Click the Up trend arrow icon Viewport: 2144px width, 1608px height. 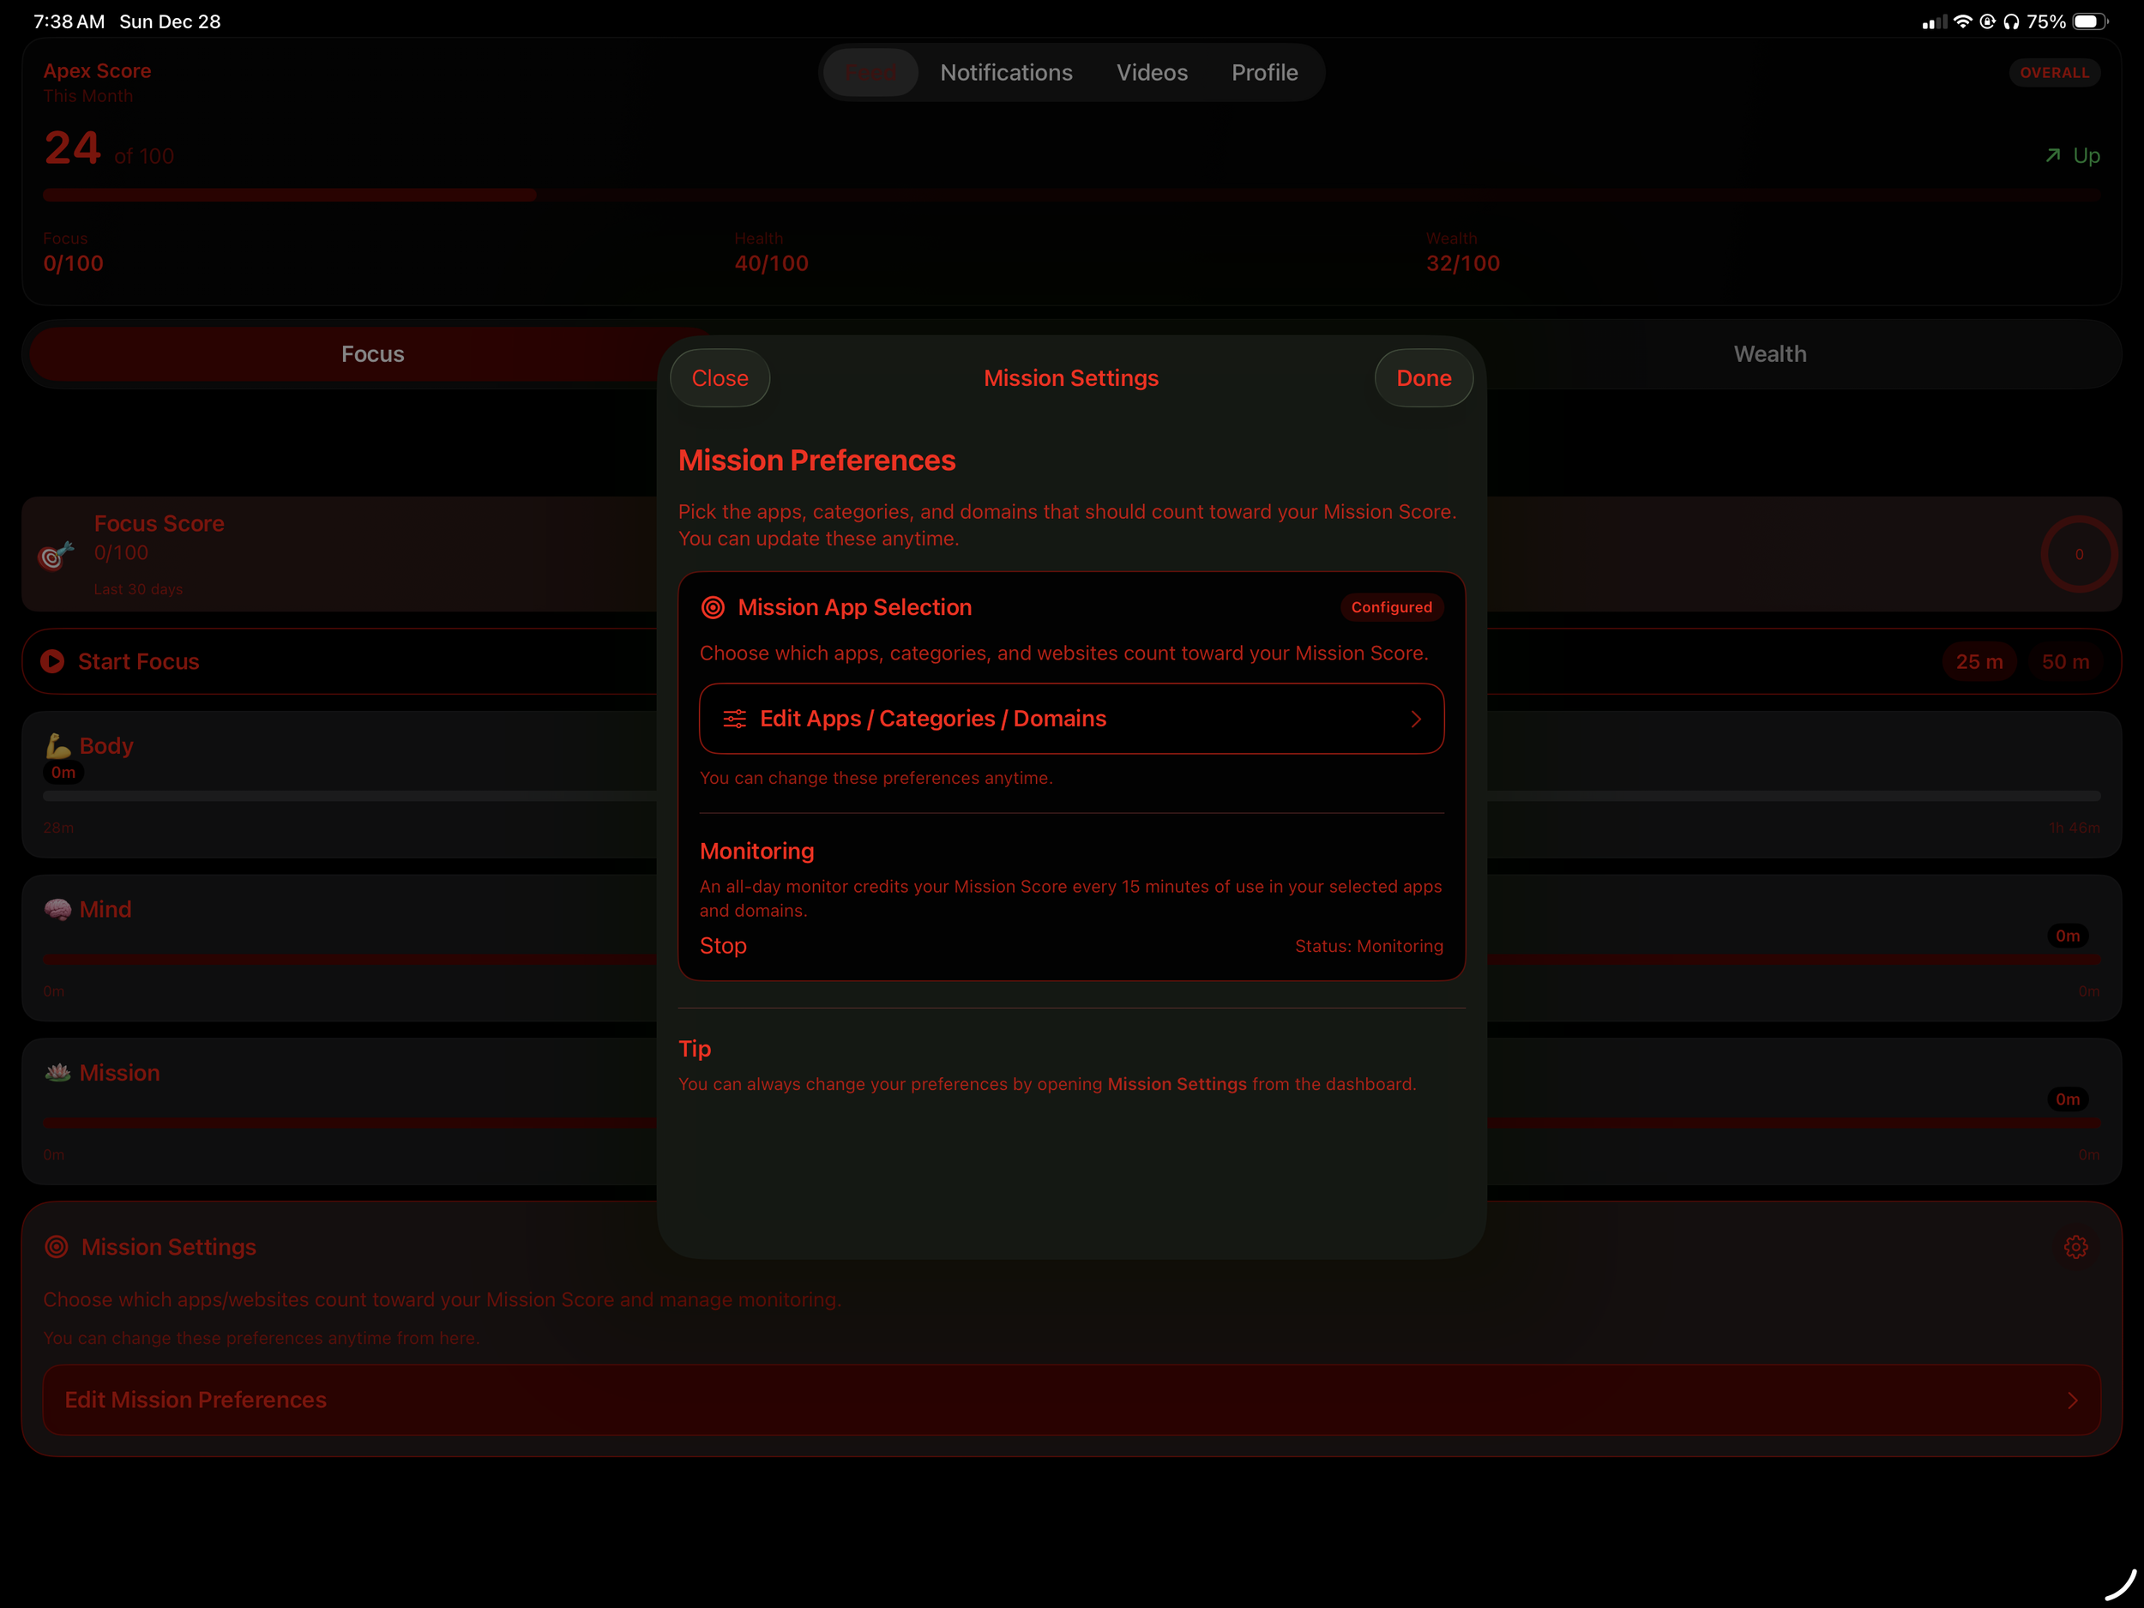(x=2052, y=155)
